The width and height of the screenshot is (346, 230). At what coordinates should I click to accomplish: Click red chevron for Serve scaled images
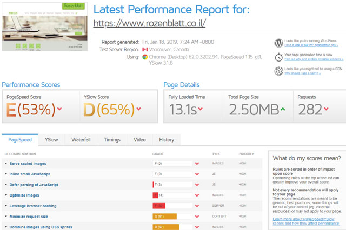pos(197,164)
